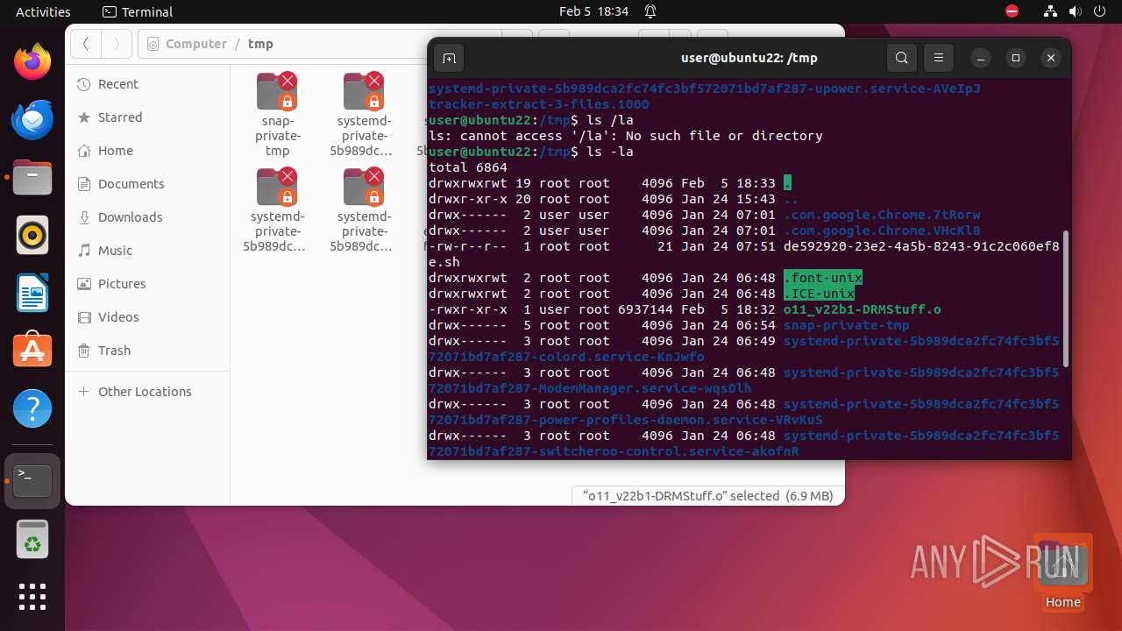1122x631 pixels.
Task: Click .com.google.Chrome.VHcKl8 entry in terminal
Action: [x=882, y=230]
